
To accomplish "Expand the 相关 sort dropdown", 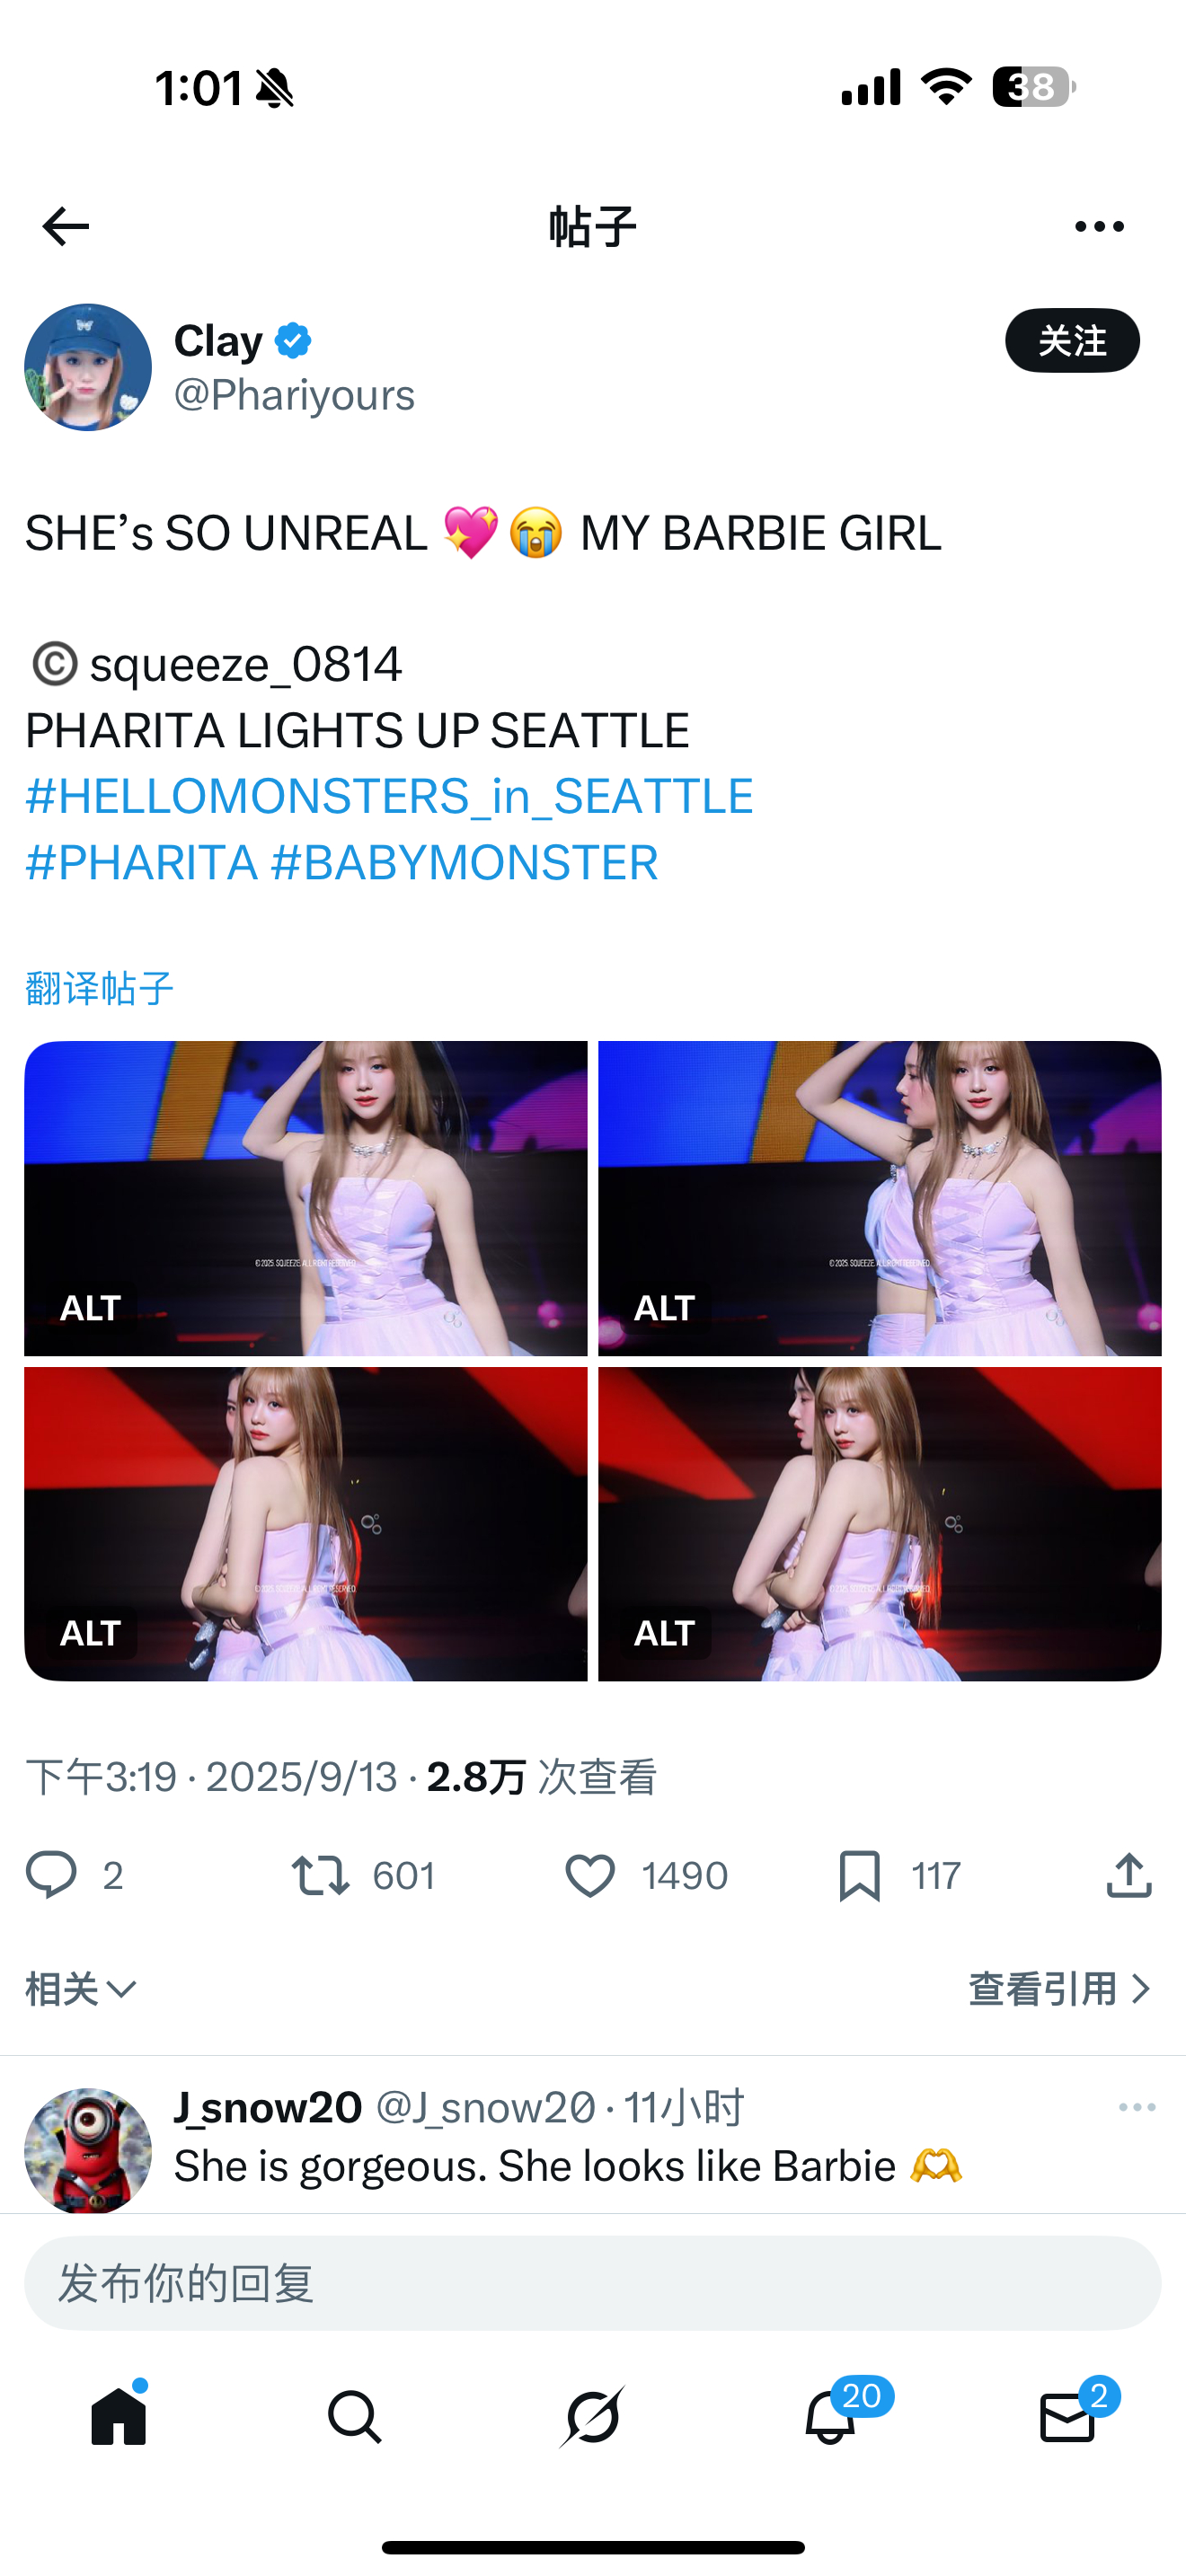I will pyautogui.click(x=81, y=1989).
